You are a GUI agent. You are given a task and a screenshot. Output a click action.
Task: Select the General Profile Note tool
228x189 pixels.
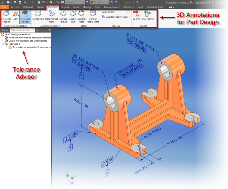click(93, 16)
